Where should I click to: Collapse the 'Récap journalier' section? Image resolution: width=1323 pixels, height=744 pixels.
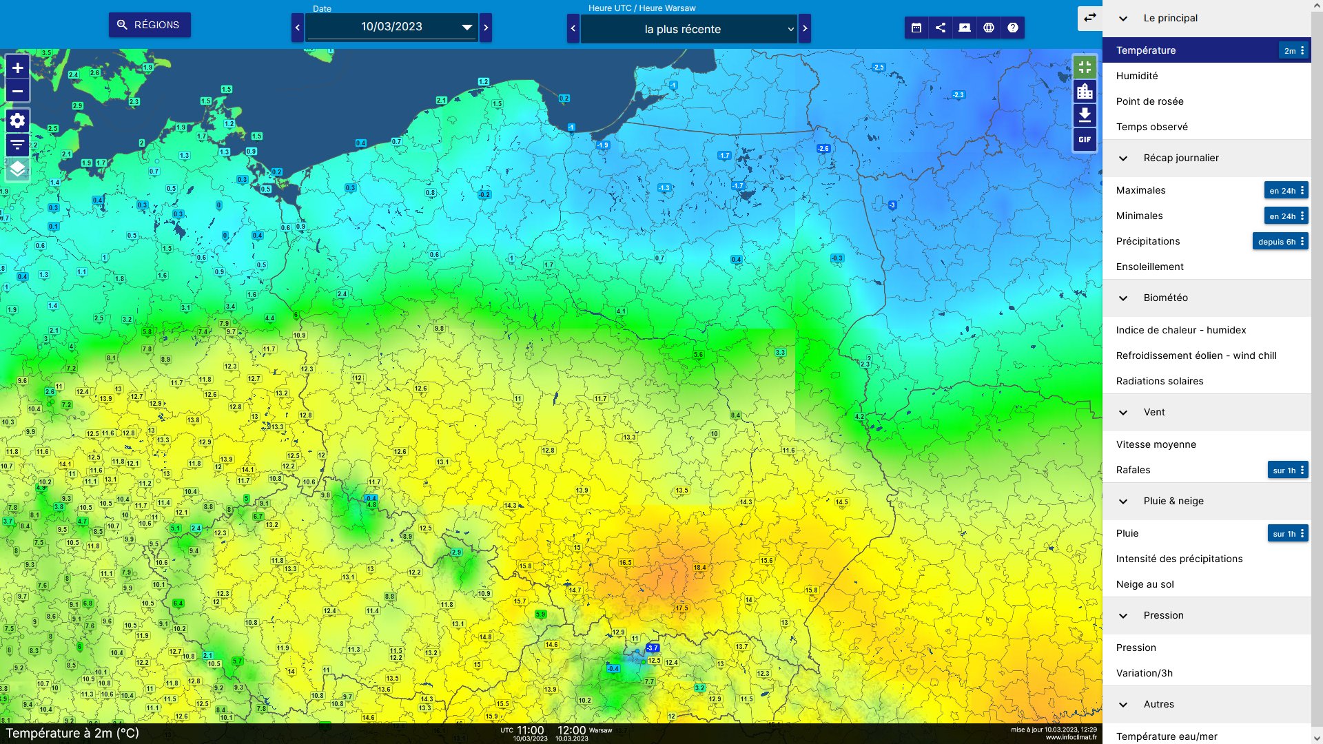[1123, 158]
